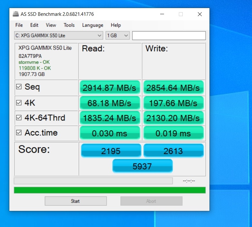The height and width of the screenshot is (227, 252).
Task: Click the Seq read result 2914.87 MB/s
Action: tap(110, 88)
